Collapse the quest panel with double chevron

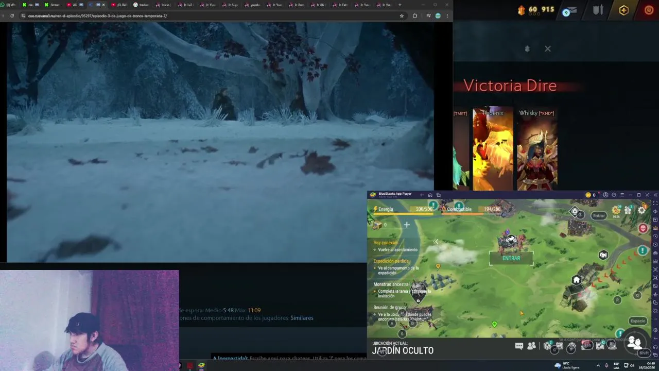436,242
